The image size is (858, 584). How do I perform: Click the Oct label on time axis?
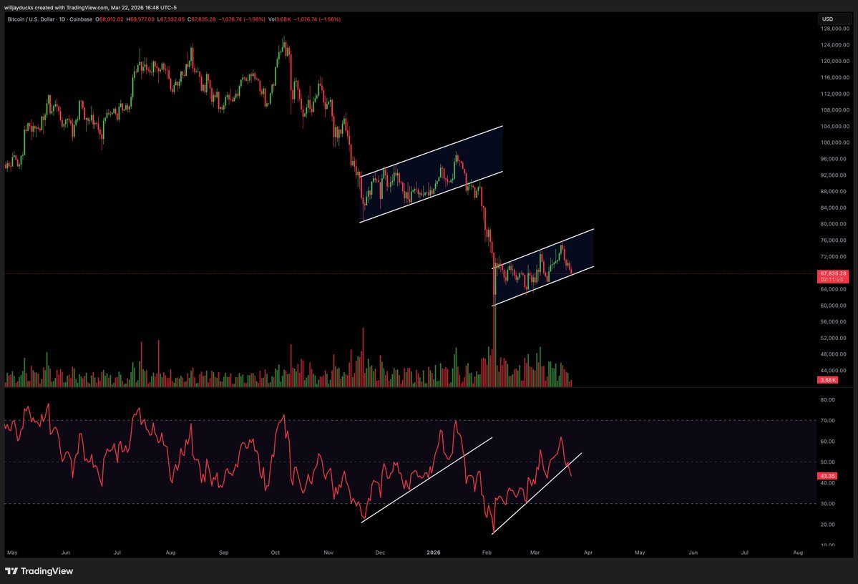[276, 553]
